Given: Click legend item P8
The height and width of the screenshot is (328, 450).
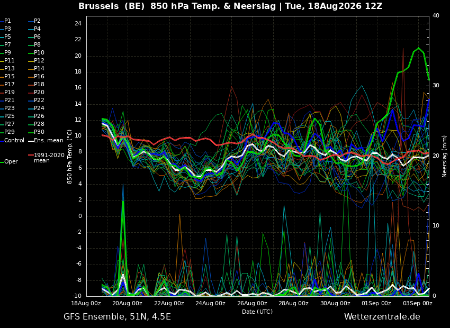Looking at the screenshot, I should (x=37, y=45).
